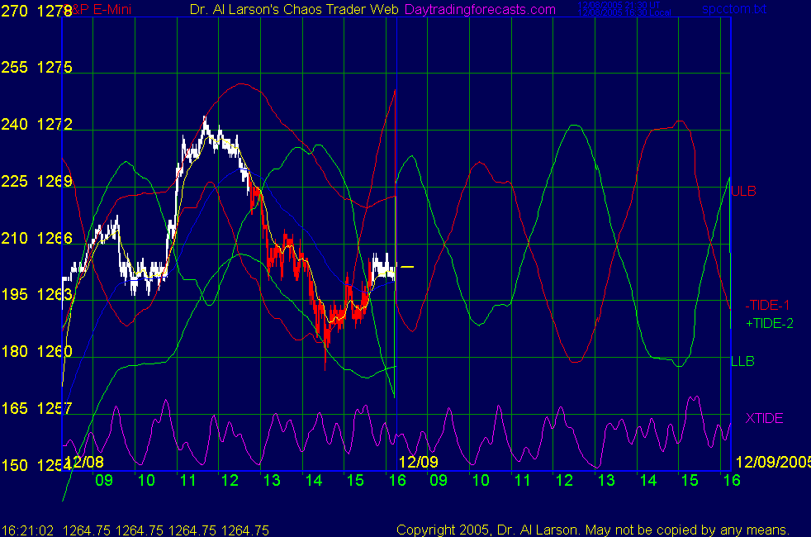Click the 1275 price label on the left axis
This screenshot has width=811, height=537.
(x=55, y=68)
